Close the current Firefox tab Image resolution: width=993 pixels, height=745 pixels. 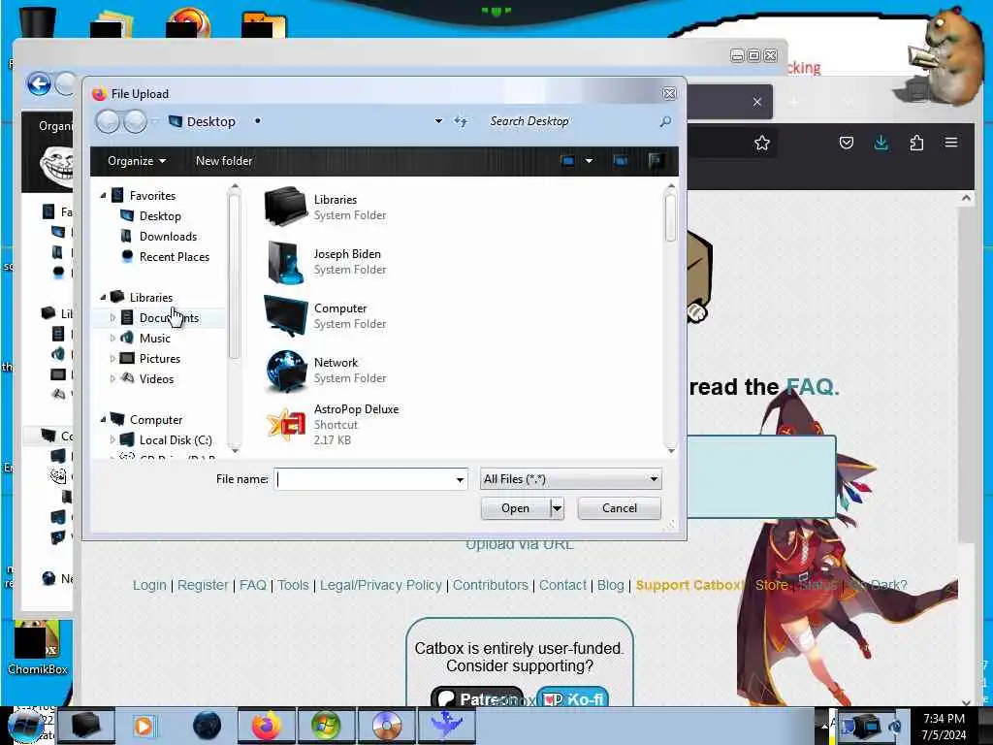click(756, 102)
